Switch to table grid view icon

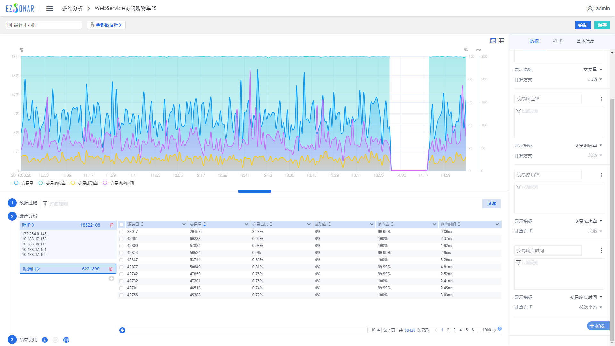pos(501,41)
